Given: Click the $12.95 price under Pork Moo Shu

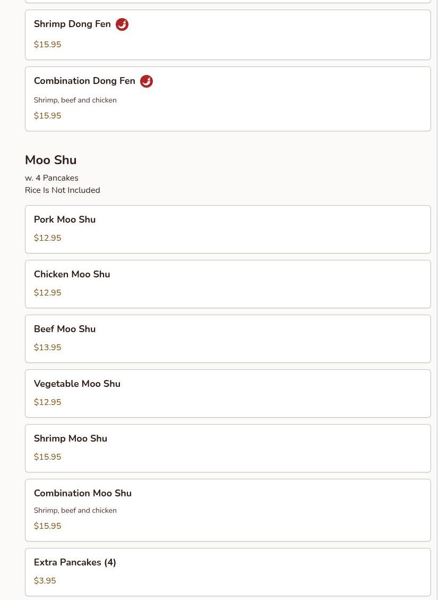Looking at the screenshot, I should (x=47, y=238).
